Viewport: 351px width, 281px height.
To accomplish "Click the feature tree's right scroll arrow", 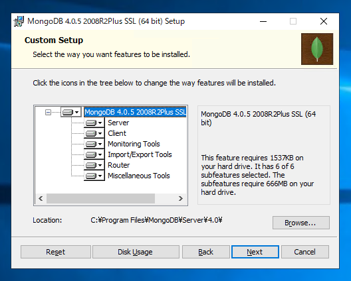I will click(181, 198).
